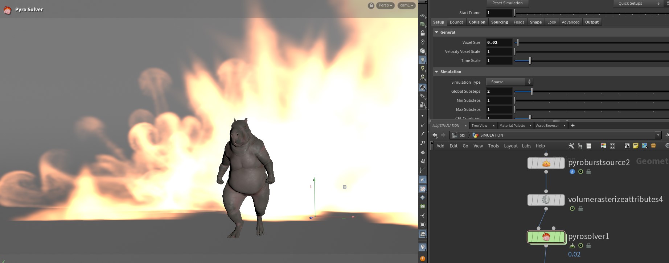This screenshot has width=669, height=263.
Task: Click the volumerasterizeattributes4 node icon
Action: (x=546, y=200)
